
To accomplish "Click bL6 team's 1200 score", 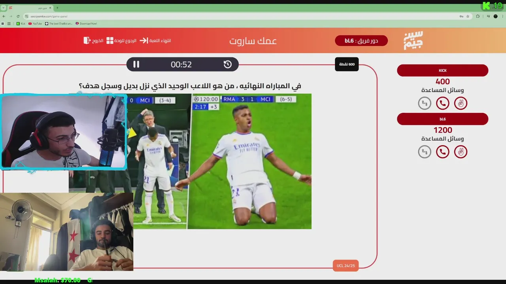I will pos(443,130).
